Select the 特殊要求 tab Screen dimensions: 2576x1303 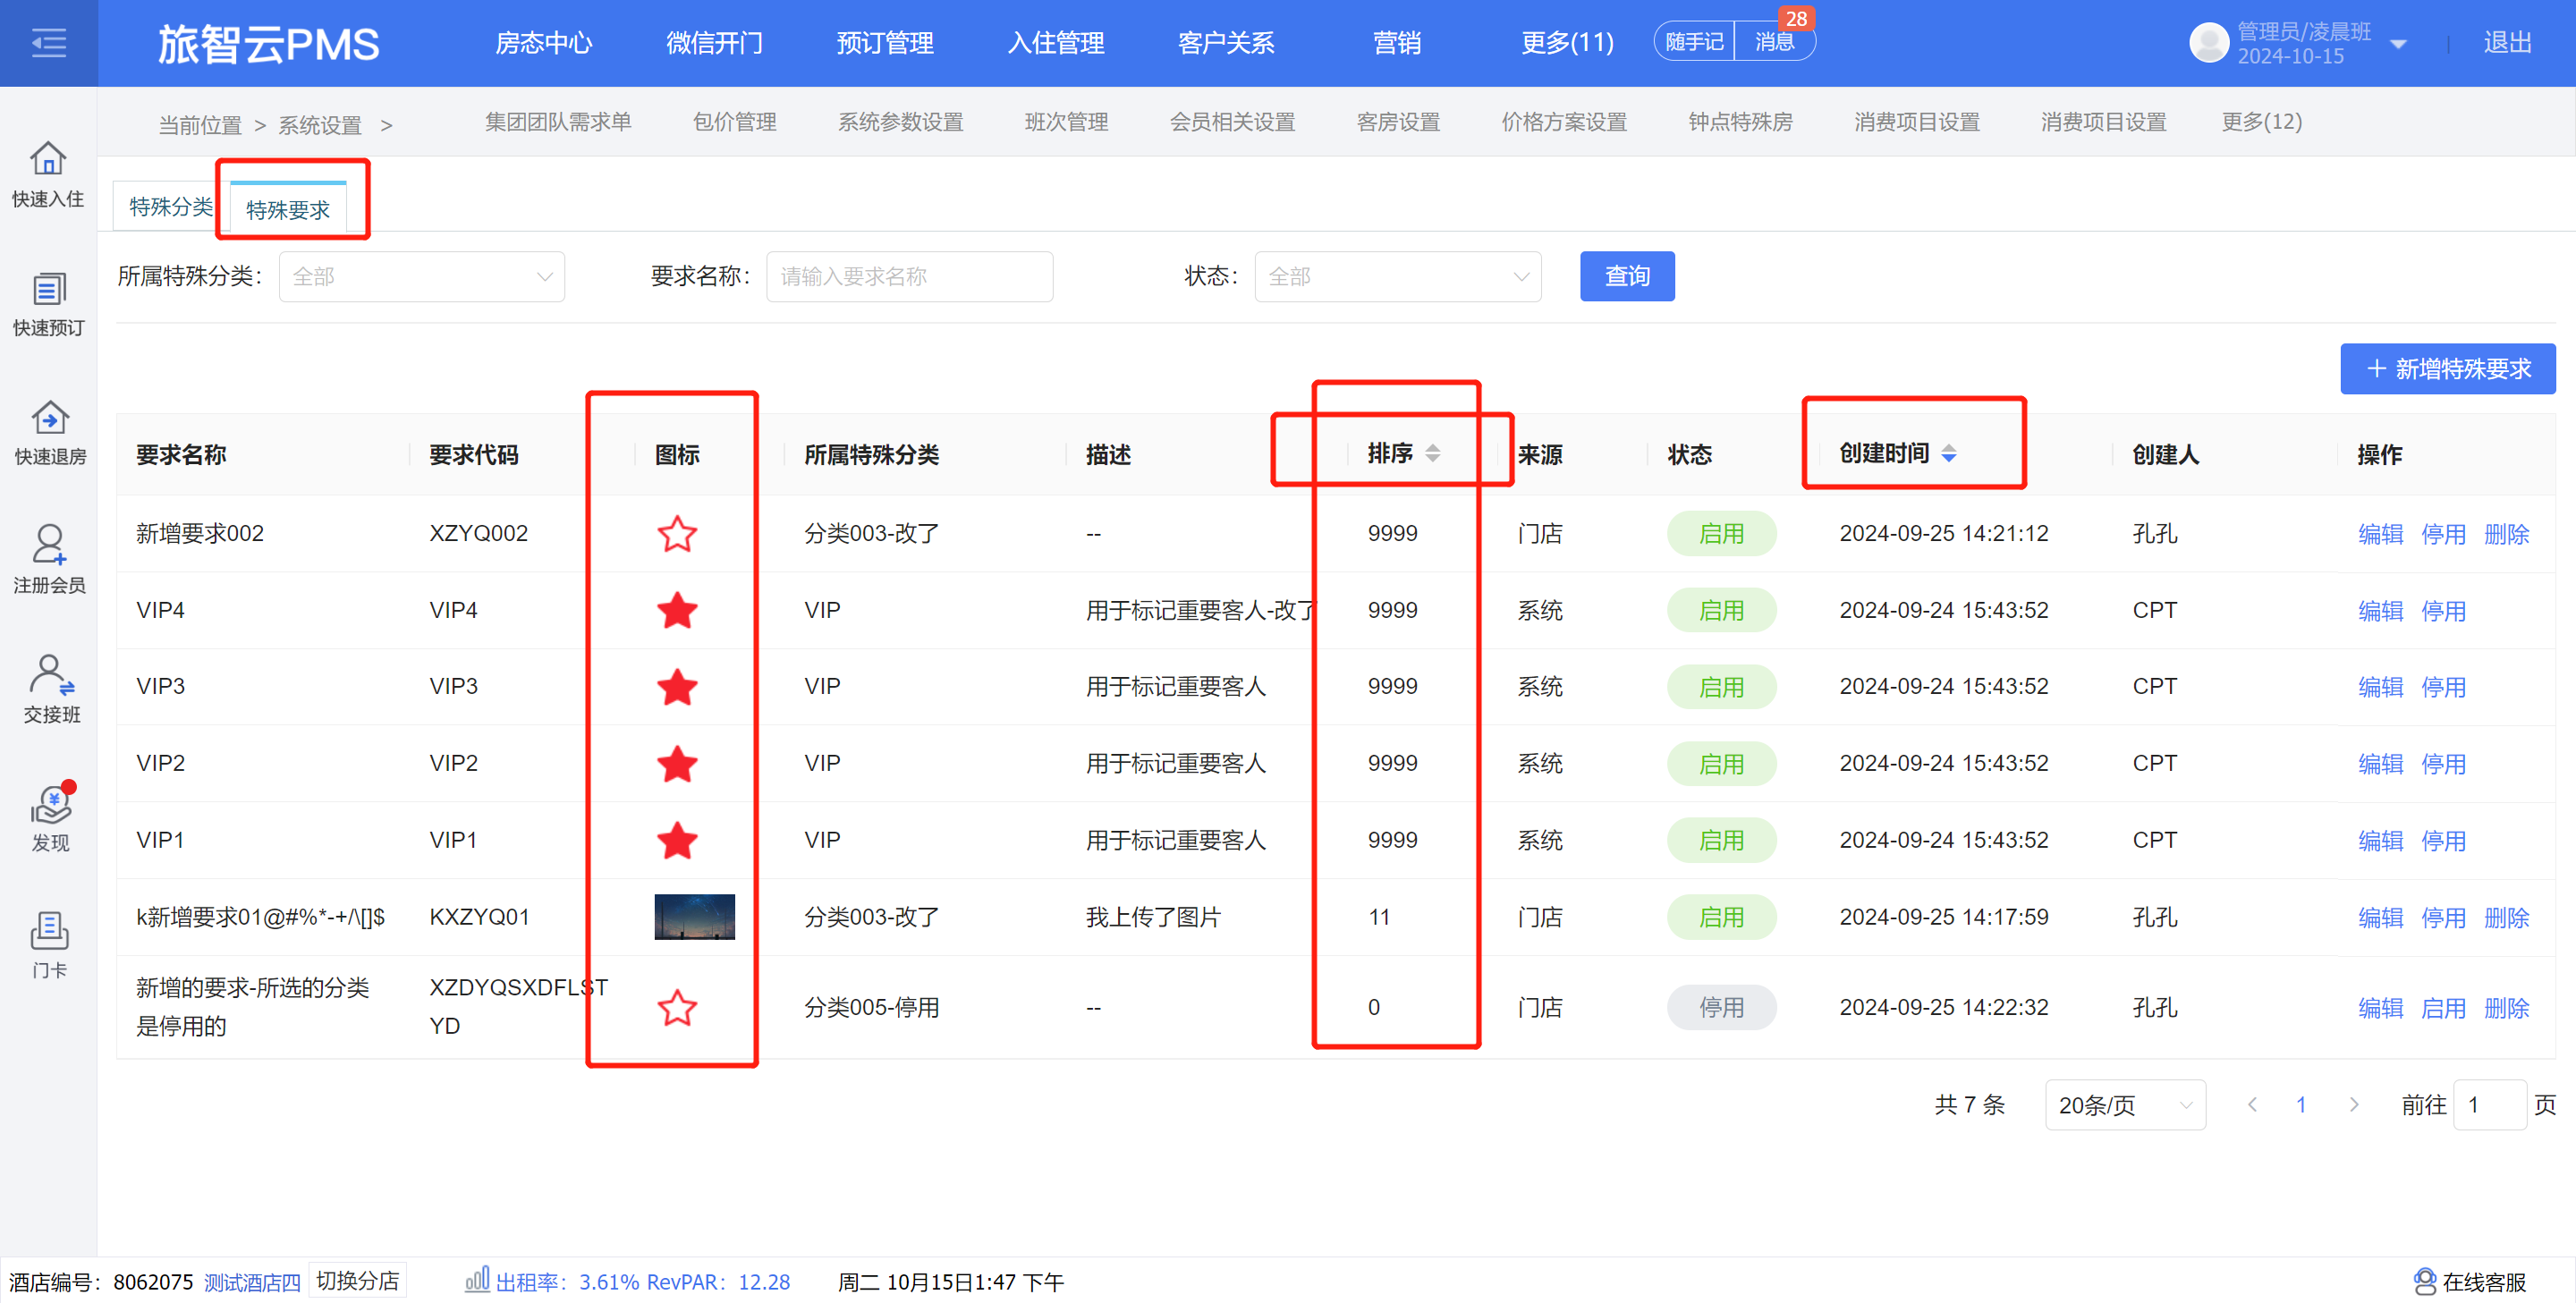point(288,209)
